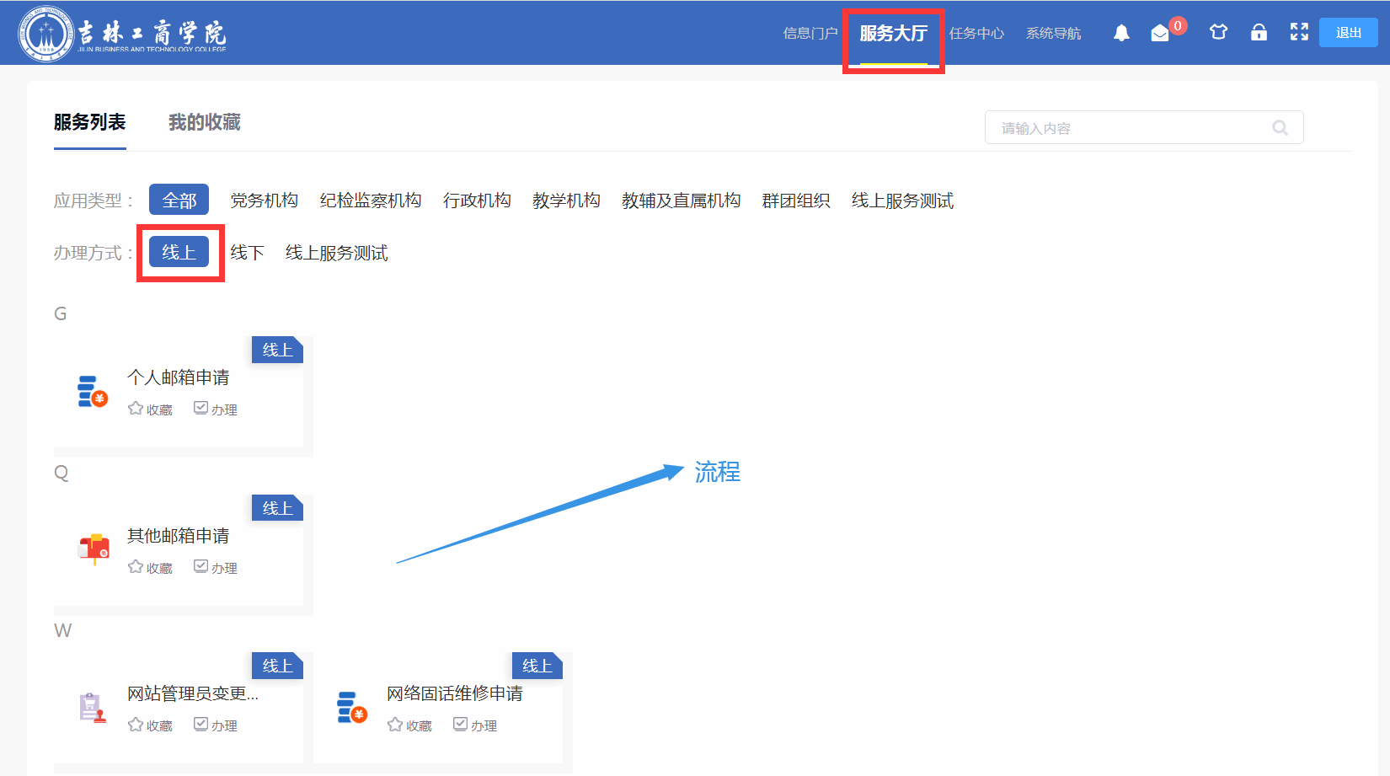Click the 请输入内容 search field
This screenshot has width=1390, height=776.
[x=1129, y=128]
